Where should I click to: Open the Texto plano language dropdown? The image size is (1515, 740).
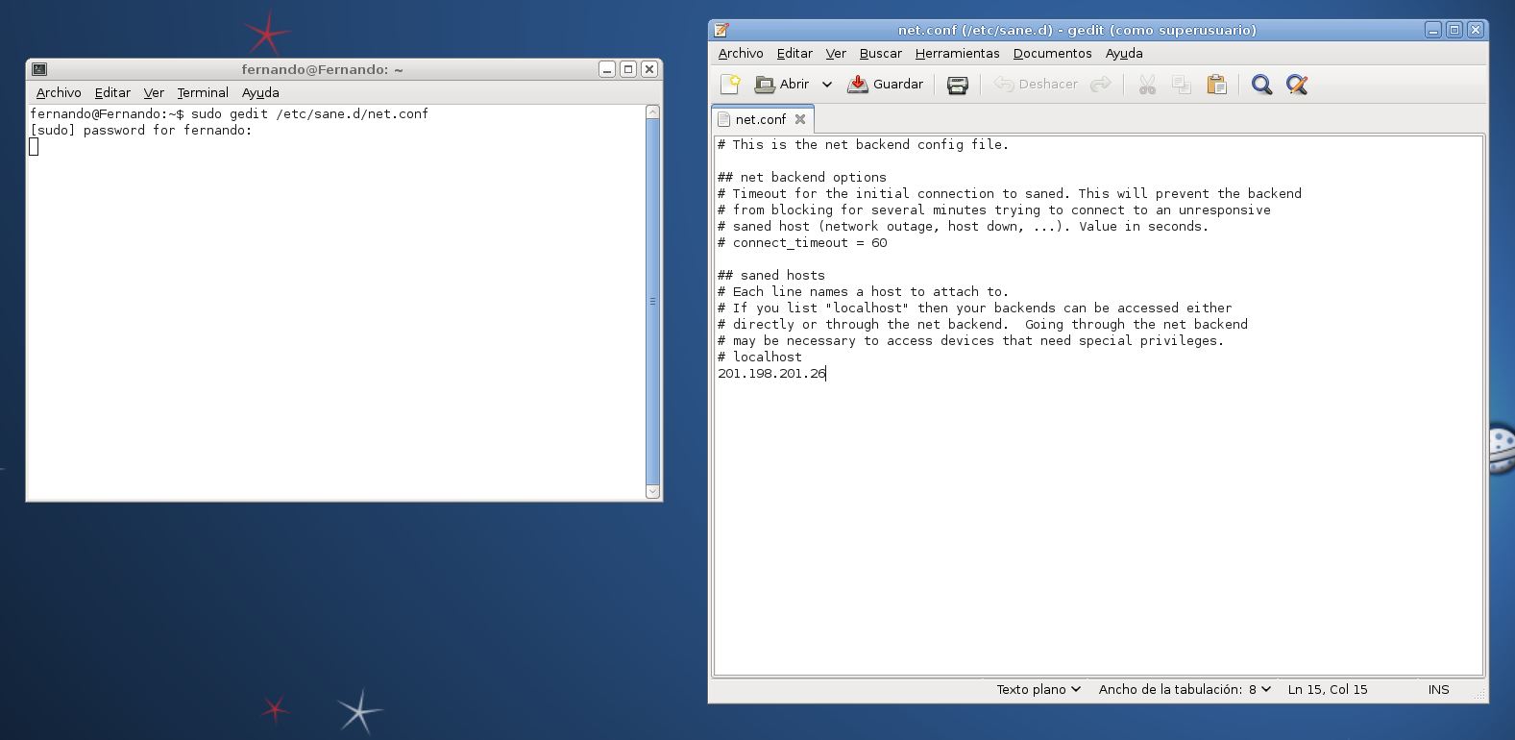click(1039, 689)
